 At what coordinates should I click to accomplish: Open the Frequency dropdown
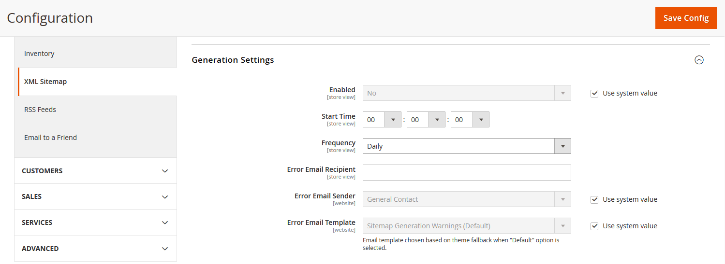tap(466, 146)
